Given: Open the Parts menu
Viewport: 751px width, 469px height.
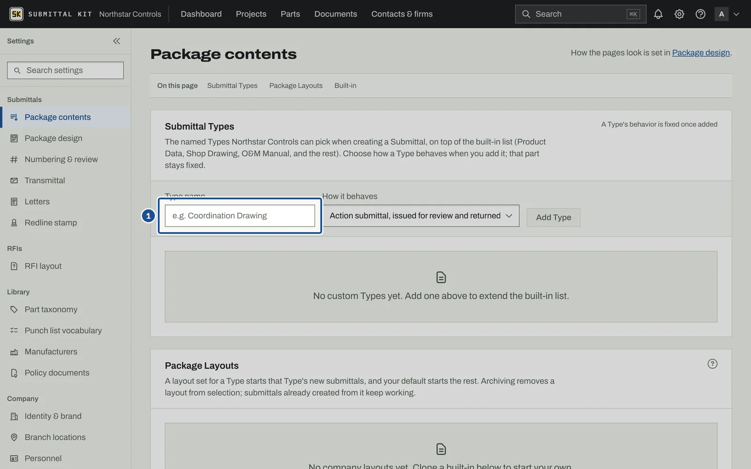Looking at the screenshot, I should point(290,14).
